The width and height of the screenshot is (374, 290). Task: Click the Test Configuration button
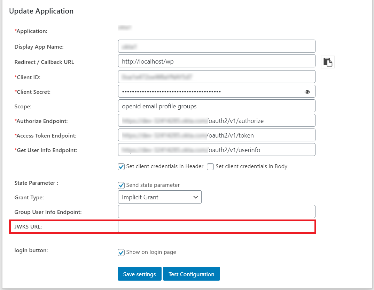coord(191,274)
